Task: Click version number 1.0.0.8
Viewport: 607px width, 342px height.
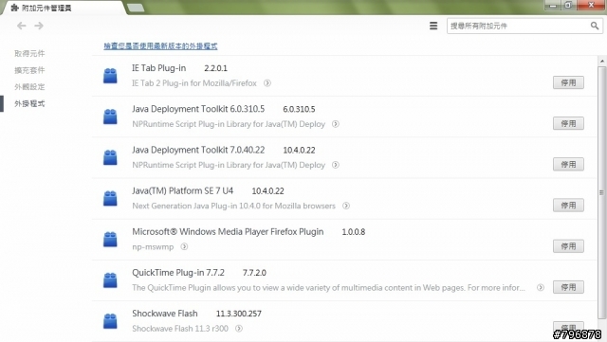Action: tap(354, 232)
